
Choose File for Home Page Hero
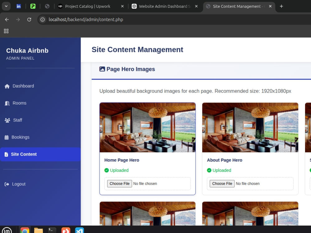tap(120, 184)
